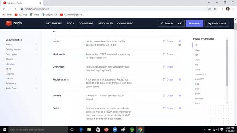Viewport: 237px width, 133px height.
Task: Click the share page icon in address bar
Action: [210, 9]
